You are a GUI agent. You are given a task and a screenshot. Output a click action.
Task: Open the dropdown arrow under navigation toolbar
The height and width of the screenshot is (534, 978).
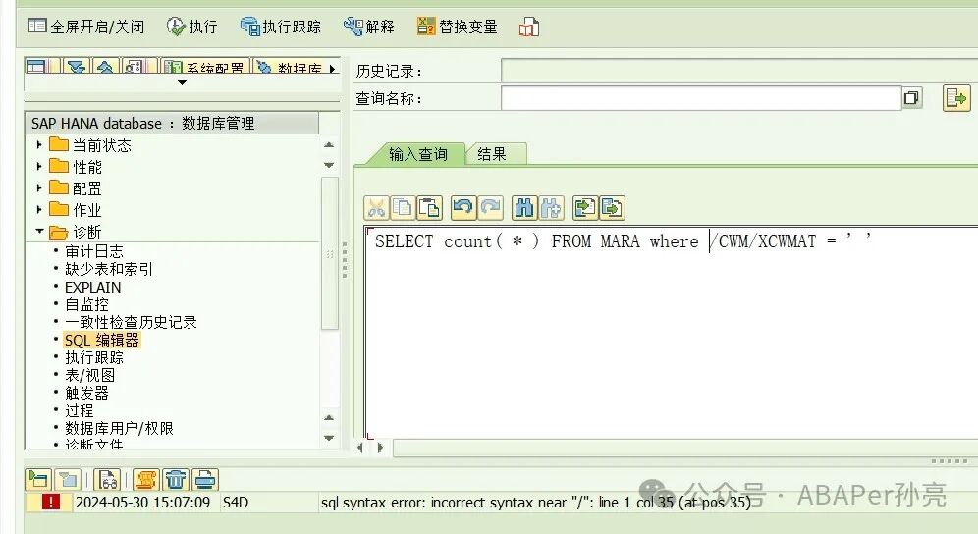pyautogui.click(x=182, y=83)
